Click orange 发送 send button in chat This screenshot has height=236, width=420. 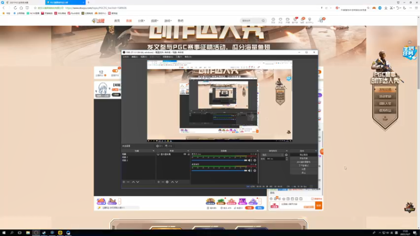pyautogui.click(x=319, y=206)
